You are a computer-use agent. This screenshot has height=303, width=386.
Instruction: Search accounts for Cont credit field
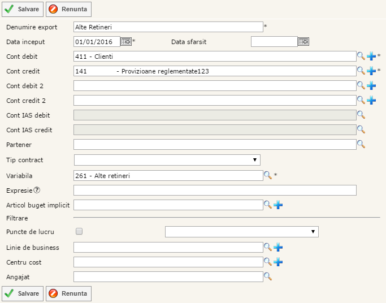[x=361, y=71]
